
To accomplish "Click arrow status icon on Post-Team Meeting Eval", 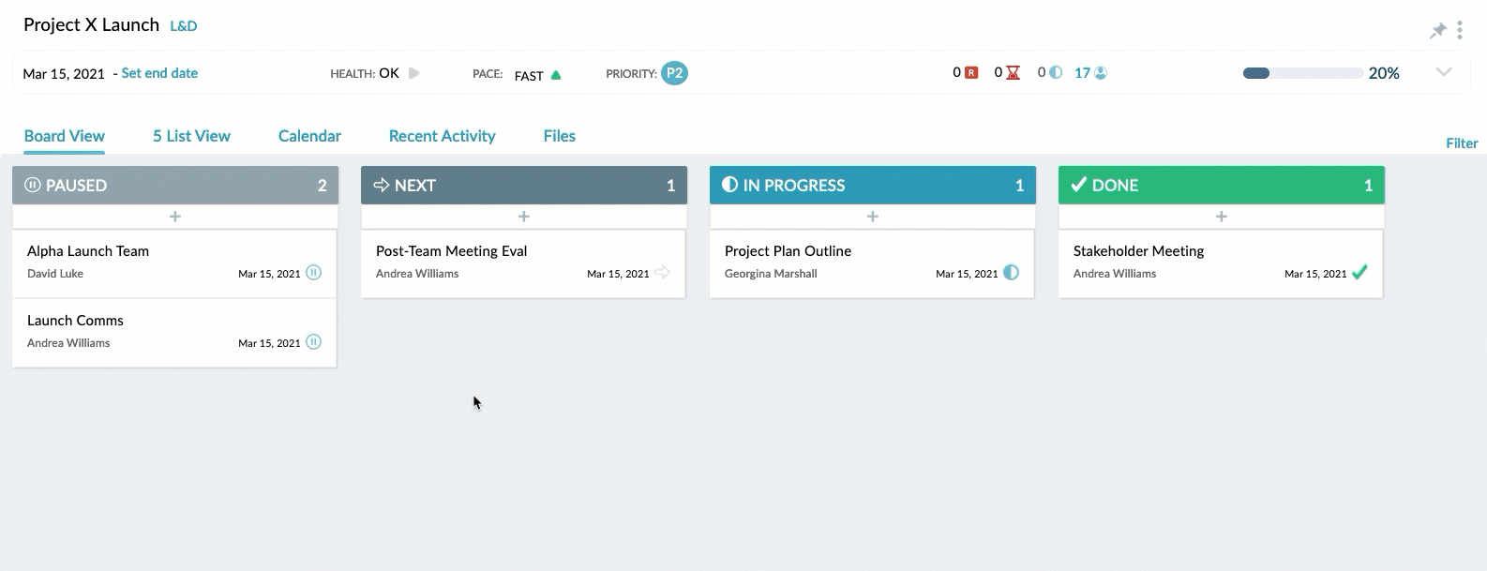I will pyautogui.click(x=663, y=273).
